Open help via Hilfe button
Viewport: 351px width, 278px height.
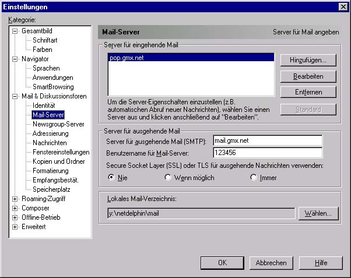pos(321,263)
